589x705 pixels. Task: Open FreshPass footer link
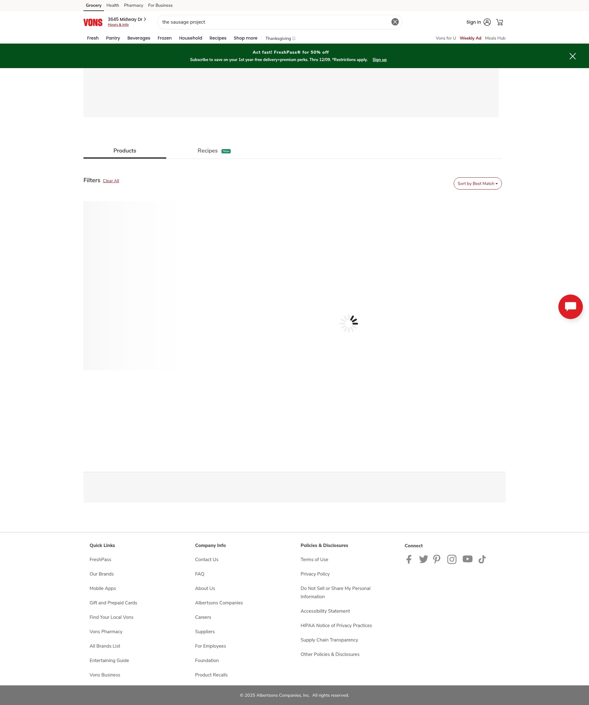tap(100, 559)
